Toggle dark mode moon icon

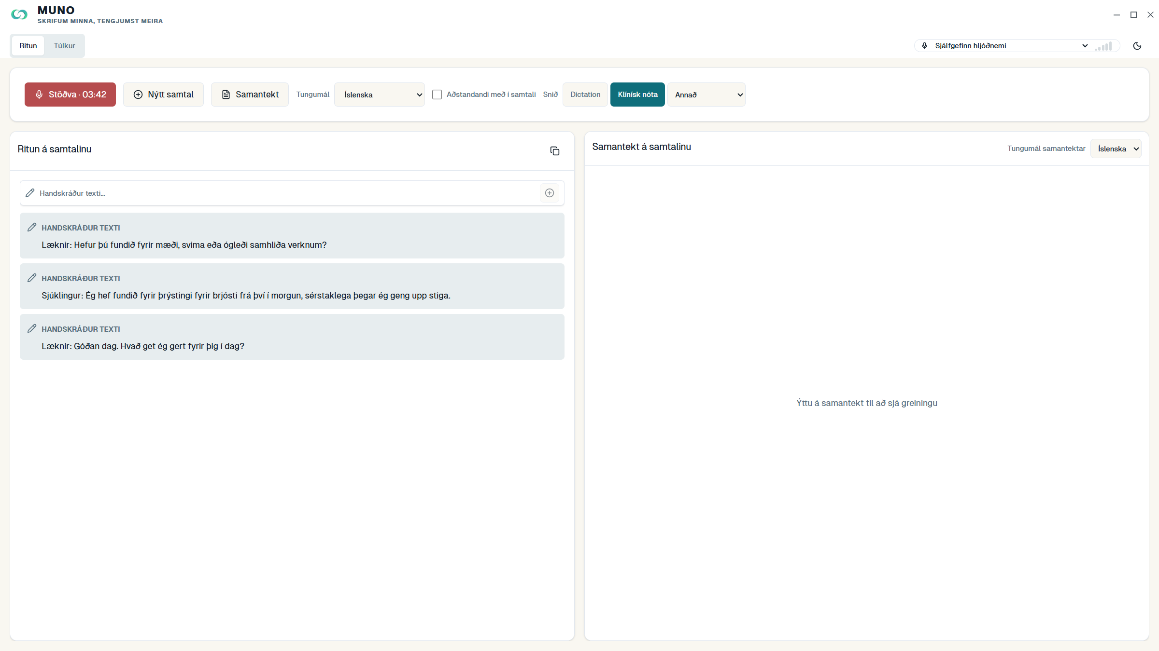click(x=1137, y=46)
